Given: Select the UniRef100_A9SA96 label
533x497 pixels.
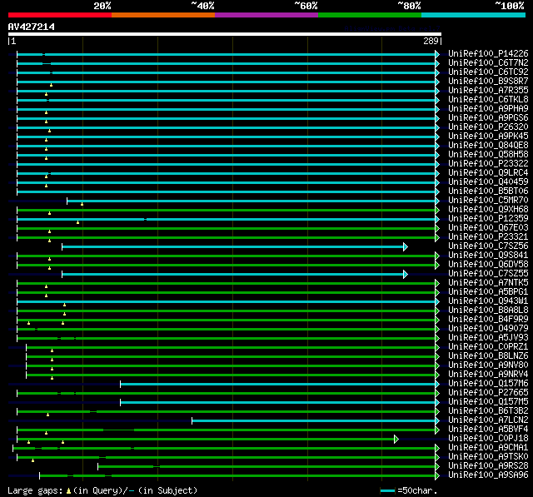Looking at the screenshot, I should click(x=488, y=475).
